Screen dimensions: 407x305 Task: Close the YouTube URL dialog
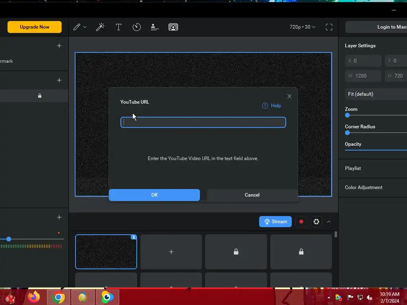289,96
